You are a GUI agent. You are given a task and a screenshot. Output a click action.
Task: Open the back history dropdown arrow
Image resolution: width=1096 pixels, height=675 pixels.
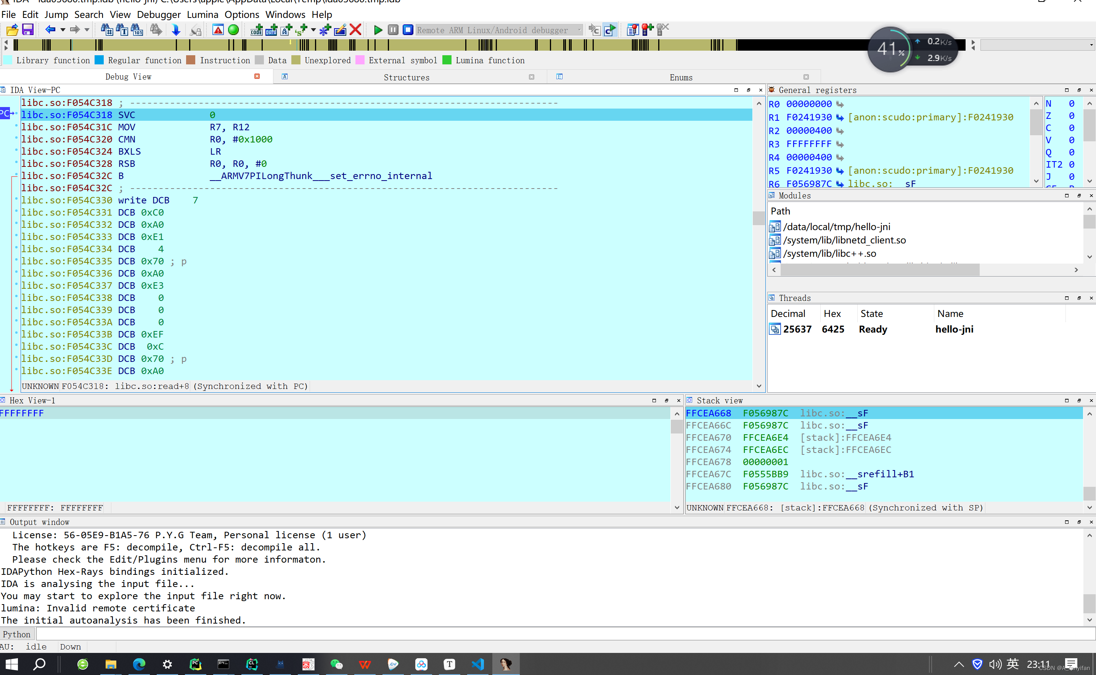point(63,30)
